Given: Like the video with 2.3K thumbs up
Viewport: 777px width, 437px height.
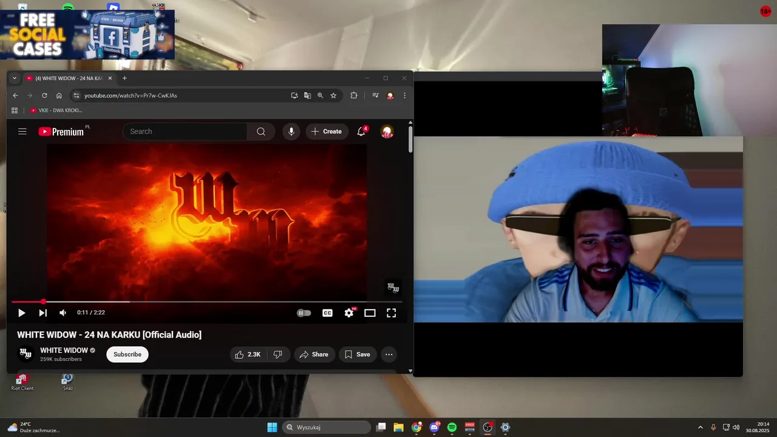Looking at the screenshot, I should 248,354.
